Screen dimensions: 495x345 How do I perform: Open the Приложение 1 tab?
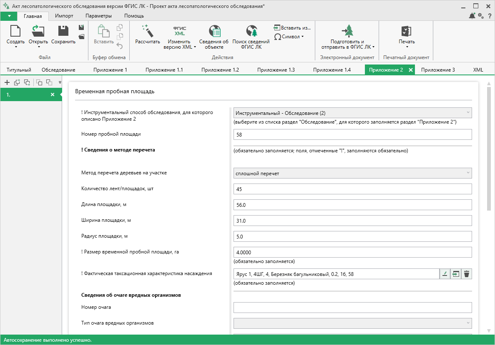(x=110, y=70)
